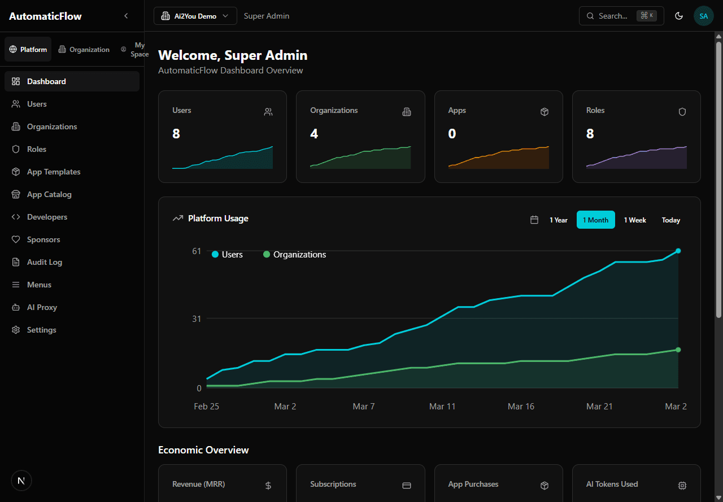The image size is (723, 502).
Task: Switch to the My Space tab
Action: pyautogui.click(x=135, y=49)
